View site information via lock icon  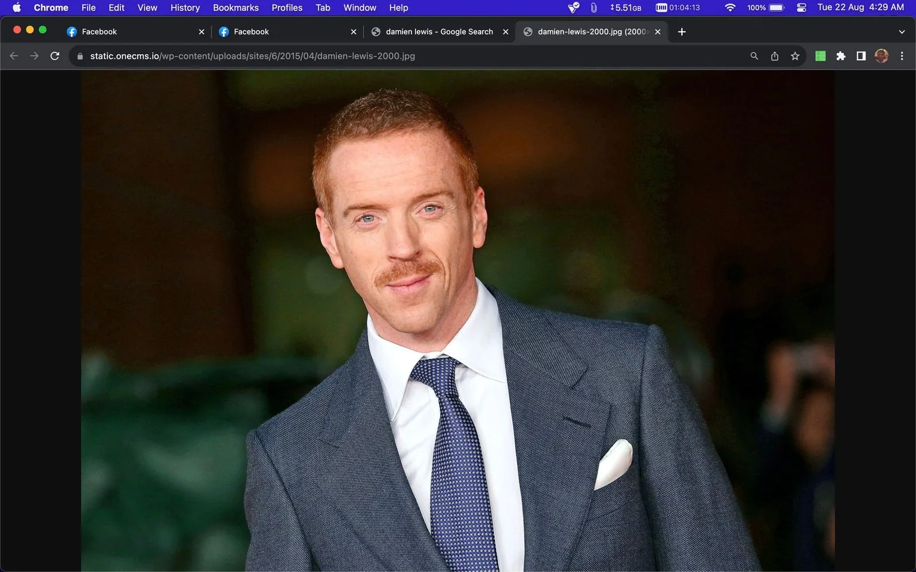coord(80,56)
